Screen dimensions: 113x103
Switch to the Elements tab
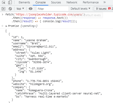[24, 2]
